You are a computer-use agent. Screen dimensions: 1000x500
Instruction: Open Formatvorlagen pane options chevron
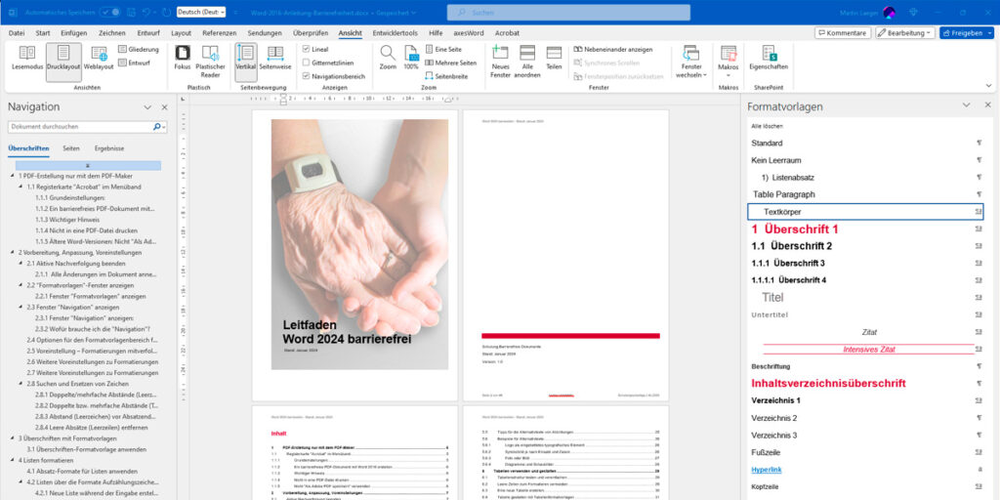966,105
